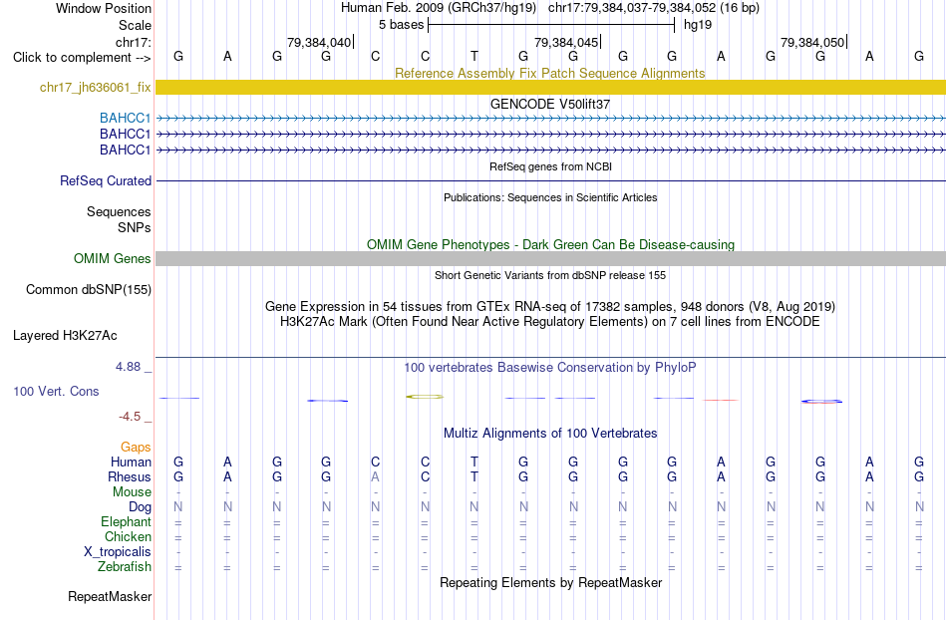The width and height of the screenshot is (947, 620).
Task: Select the X_tropicalis alignment row label
Action: (x=118, y=552)
